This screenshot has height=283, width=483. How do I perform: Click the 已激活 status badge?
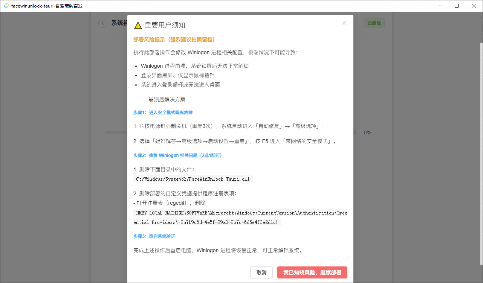pyautogui.click(x=374, y=23)
